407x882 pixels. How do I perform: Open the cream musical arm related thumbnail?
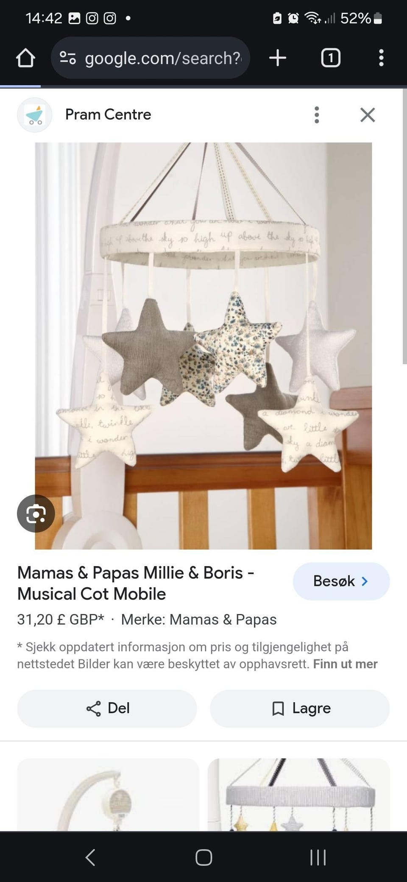click(x=108, y=795)
